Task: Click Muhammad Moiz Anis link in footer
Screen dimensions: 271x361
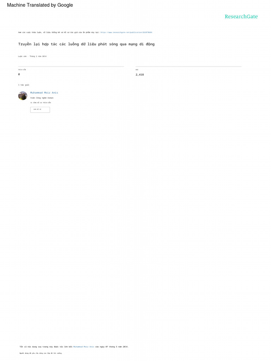Action: tap(84, 347)
